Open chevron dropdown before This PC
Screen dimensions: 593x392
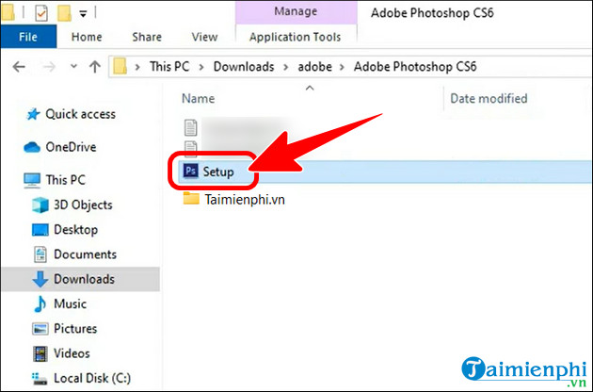pos(137,67)
